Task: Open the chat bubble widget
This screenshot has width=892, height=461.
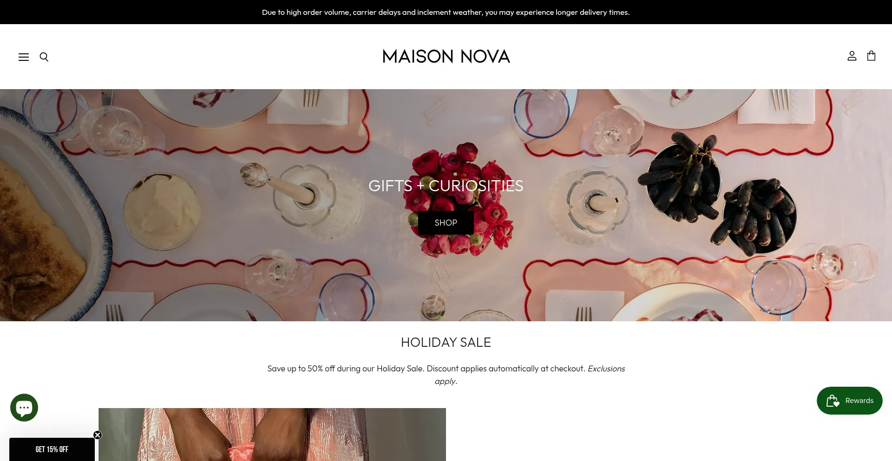Action: [24, 408]
